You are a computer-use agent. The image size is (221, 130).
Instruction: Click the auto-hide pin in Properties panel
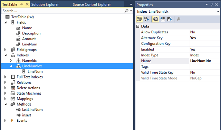(212, 4)
